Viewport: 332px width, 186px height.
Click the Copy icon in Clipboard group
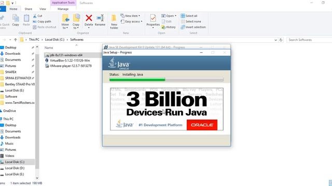pyautogui.click(x=16, y=21)
